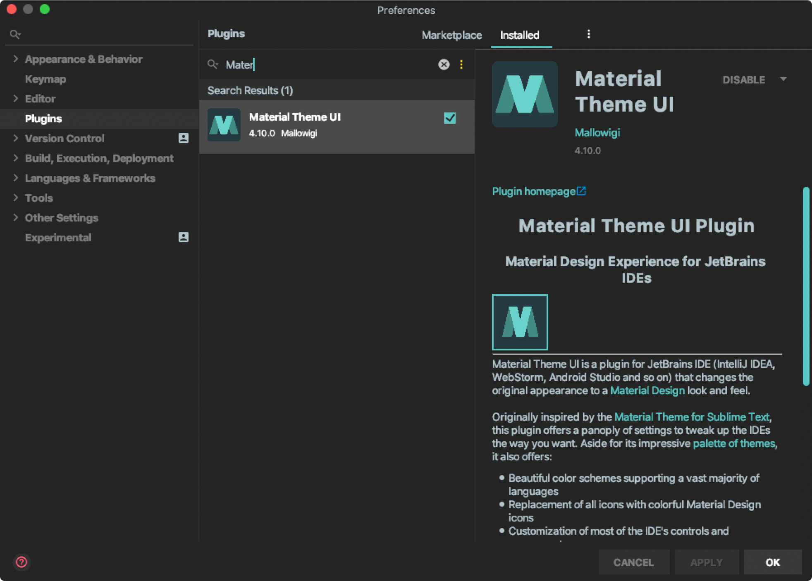Select Experimental in settings tree
The image size is (812, 581).
pos(58,238)
